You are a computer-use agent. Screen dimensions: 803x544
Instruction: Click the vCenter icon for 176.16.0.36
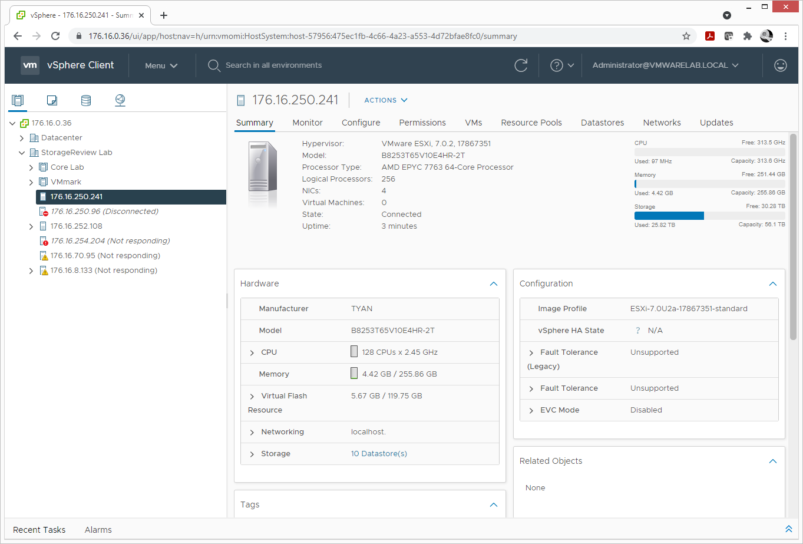tap(24, 123)
